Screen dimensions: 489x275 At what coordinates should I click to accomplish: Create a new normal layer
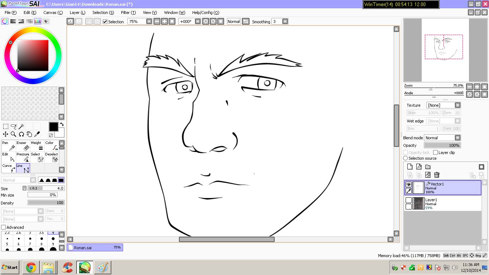tap(410, 167)
